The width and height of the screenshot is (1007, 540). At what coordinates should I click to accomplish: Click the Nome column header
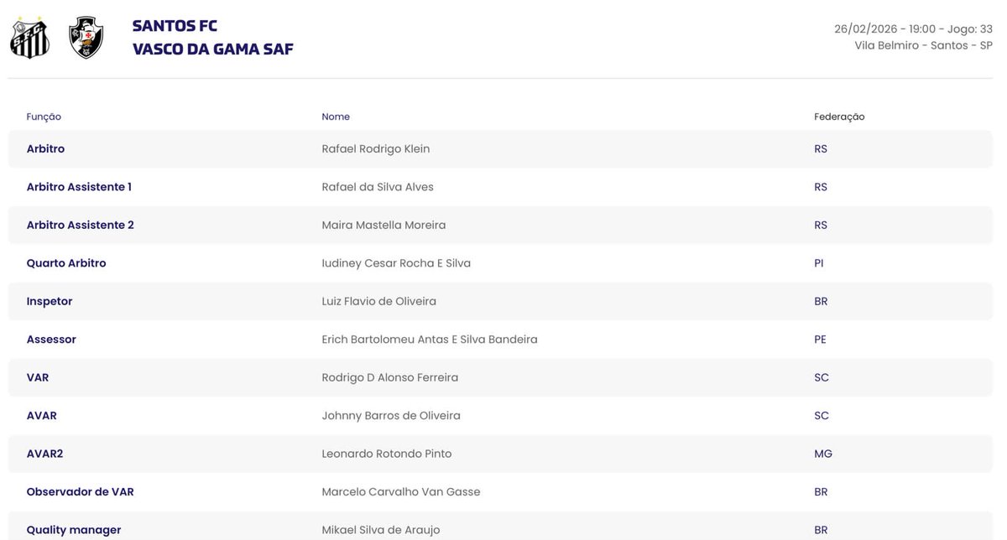[x=336, y=117]
